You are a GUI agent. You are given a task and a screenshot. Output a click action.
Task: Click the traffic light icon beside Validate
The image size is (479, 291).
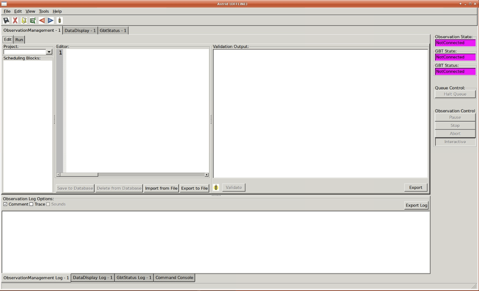[216, 188]
